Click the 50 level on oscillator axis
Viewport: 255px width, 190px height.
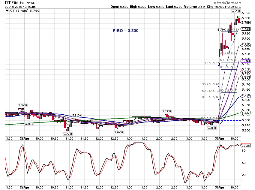tap(244, 163)
